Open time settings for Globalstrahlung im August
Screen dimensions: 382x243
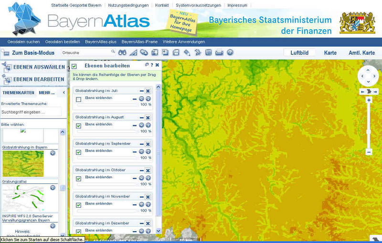click(141, 125)
